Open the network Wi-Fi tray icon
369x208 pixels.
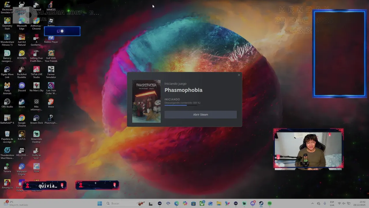[x=339, y=203]
